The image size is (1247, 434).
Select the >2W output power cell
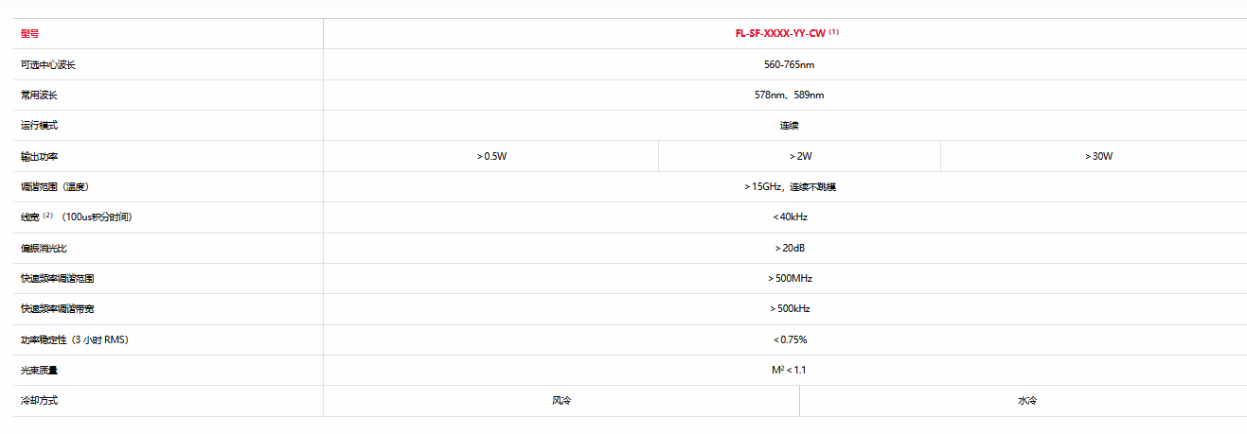[800, 156]
